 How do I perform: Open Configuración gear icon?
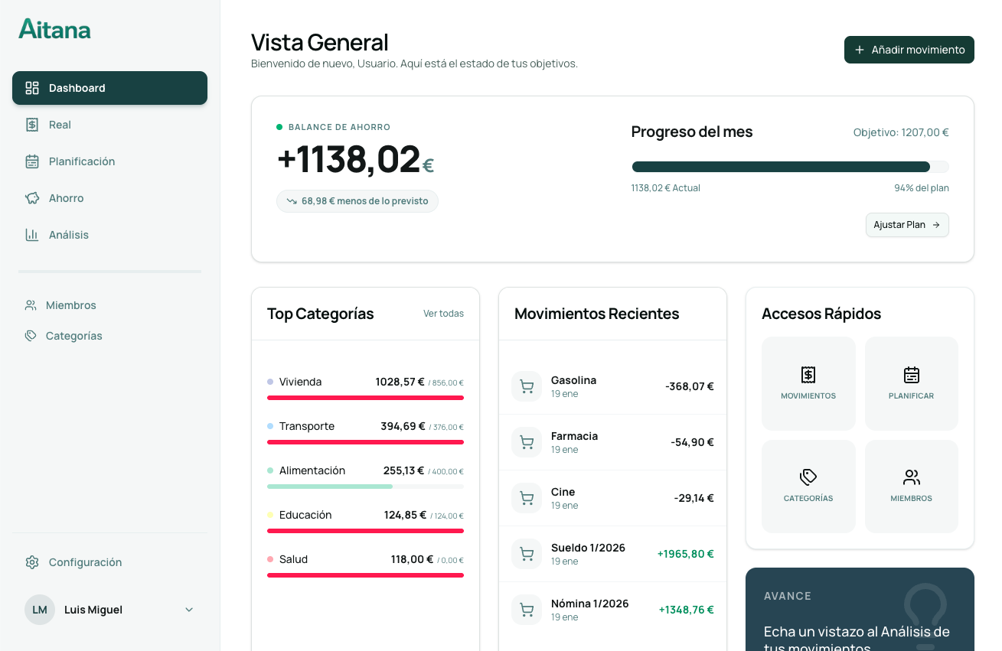(32, 562)
